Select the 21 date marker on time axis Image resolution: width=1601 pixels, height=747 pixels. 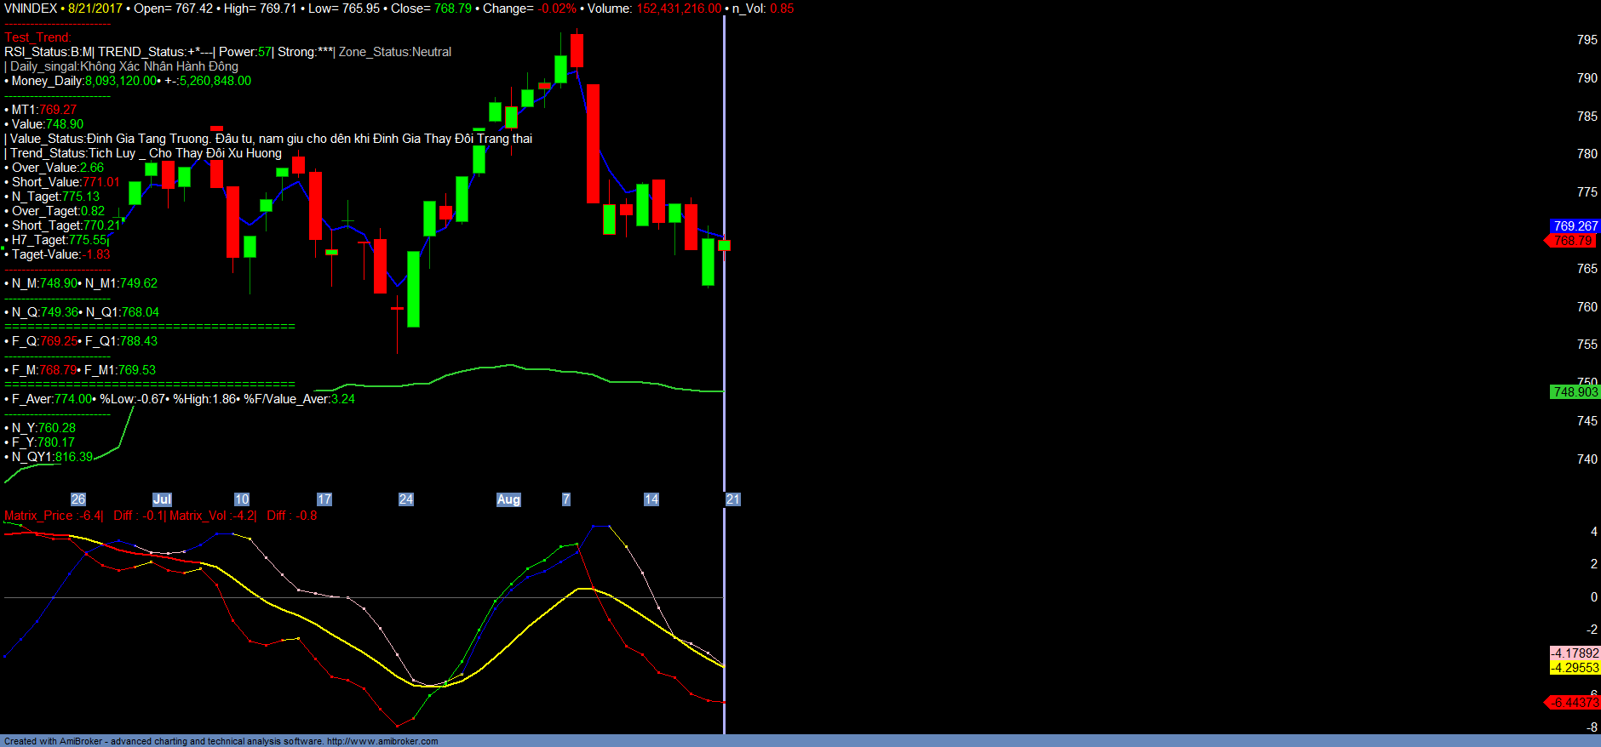click(x=732, y=499)
